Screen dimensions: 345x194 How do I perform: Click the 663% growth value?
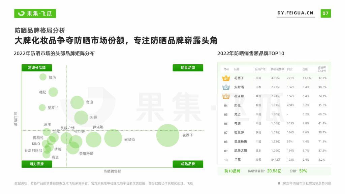(290, 123)
